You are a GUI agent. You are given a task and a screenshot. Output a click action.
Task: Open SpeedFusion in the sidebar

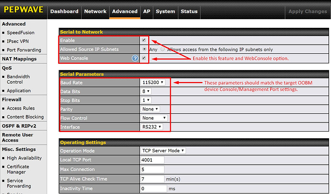pyautogui.click(x=21, y=33)
